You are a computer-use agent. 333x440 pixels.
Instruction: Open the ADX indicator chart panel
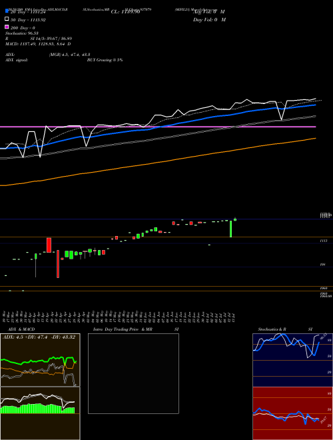(40, 360)
